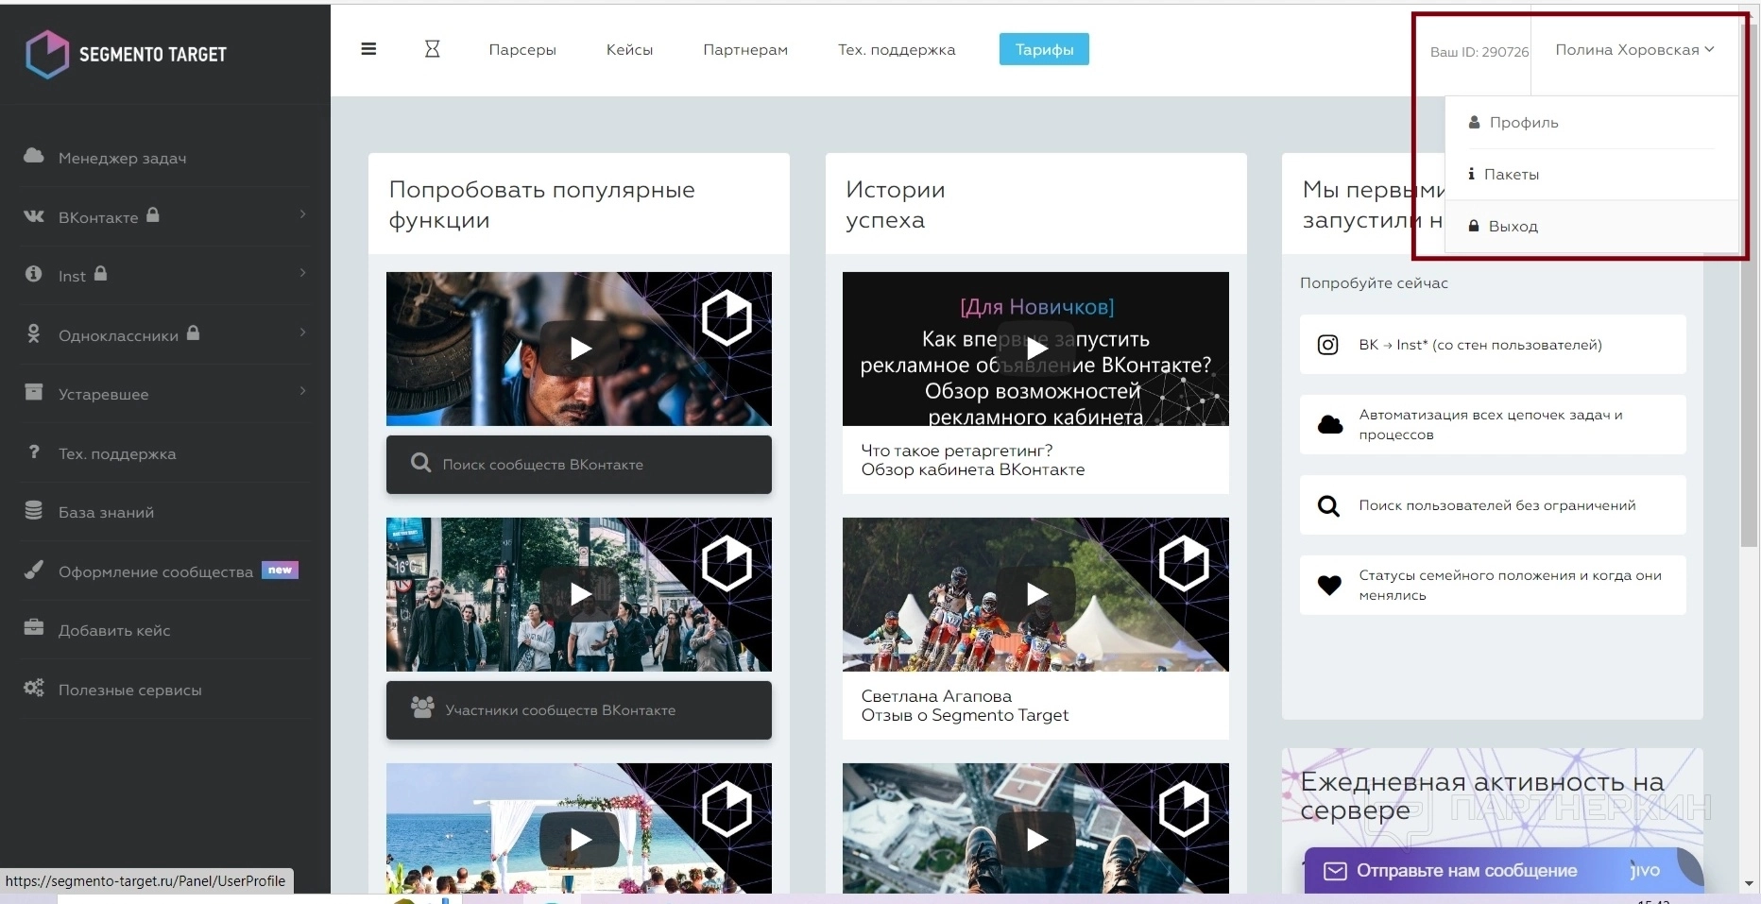Click the person icon beside Профиль
Screen dimensions: 1761x904
coord(1474,122)
